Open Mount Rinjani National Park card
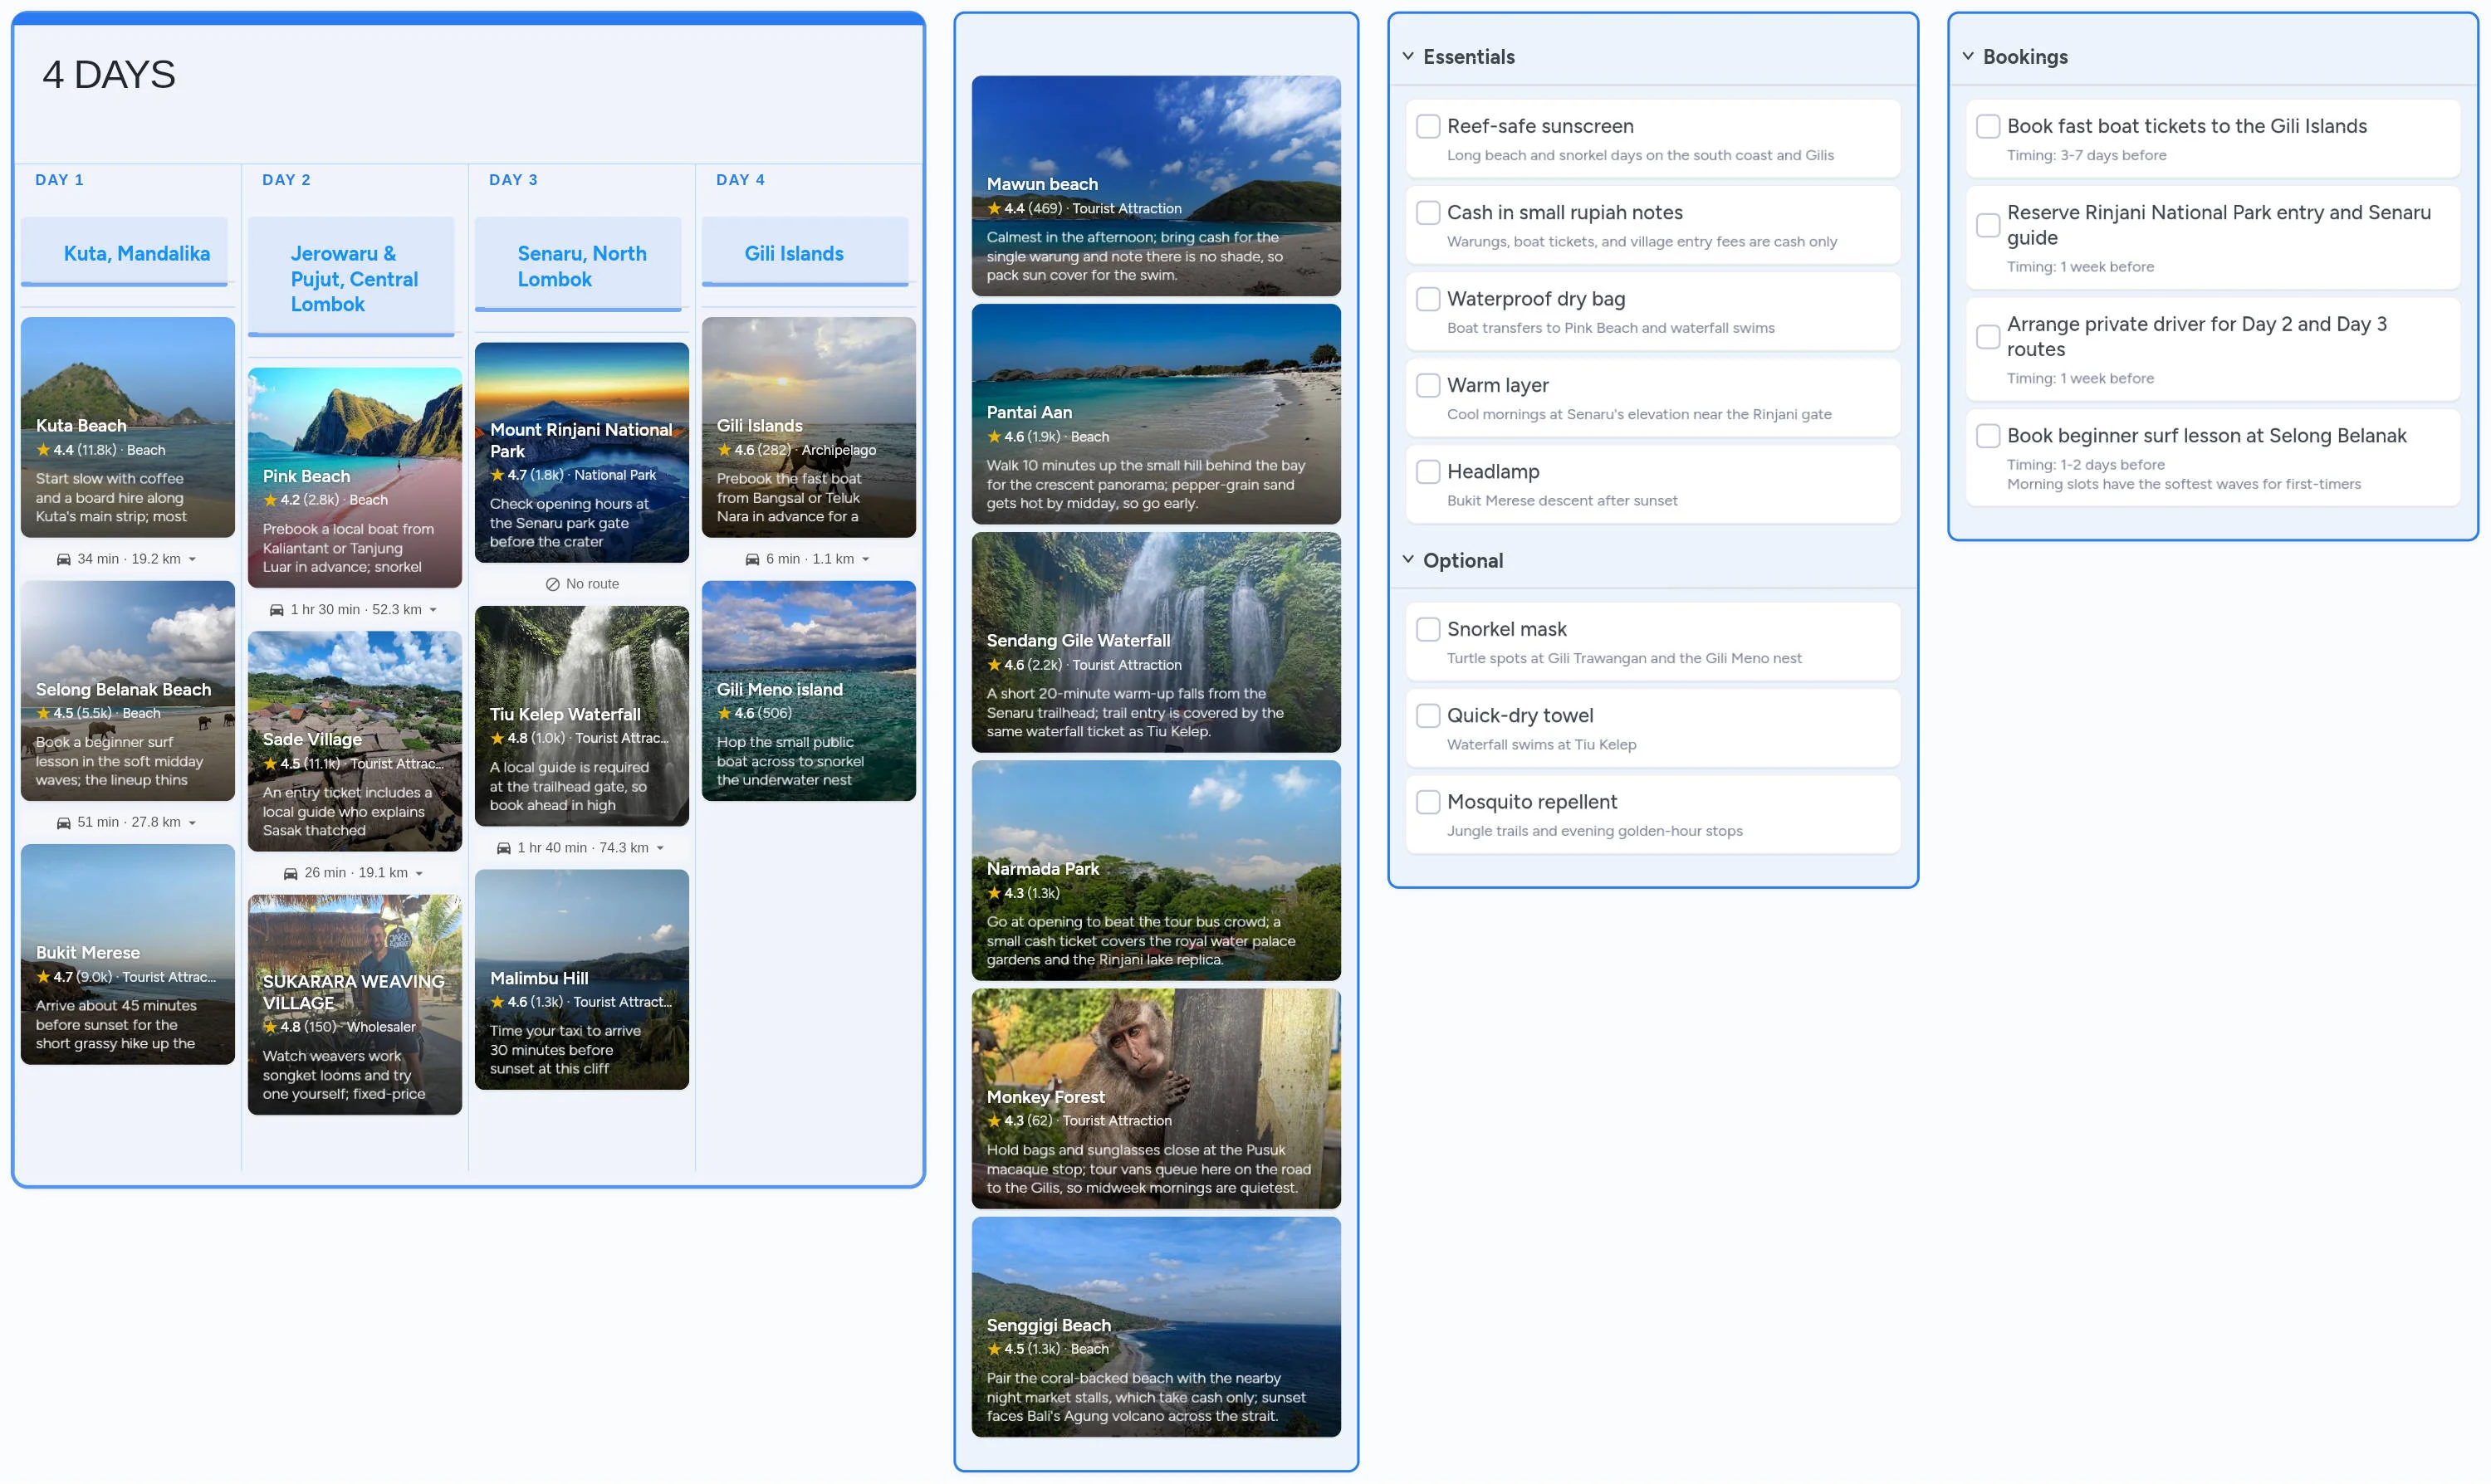This screenshot has width=2491, height=1484. [582, 453]
